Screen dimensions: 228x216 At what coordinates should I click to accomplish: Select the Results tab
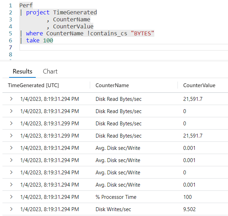click(x=22, y=71)
